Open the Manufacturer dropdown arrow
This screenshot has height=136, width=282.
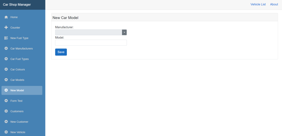(124, 32)
